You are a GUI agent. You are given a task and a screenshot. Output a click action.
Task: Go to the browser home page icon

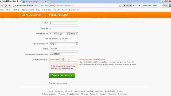tap(10, 6)
